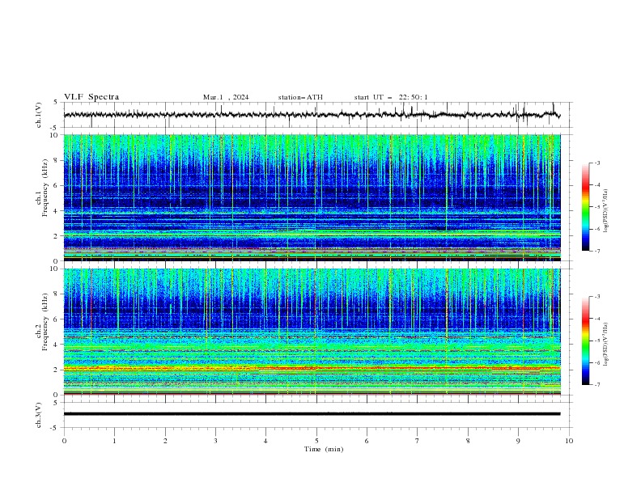This screenshot has width=641, height=495.
Task: Click the time axis tick label "10"
Action: [569, 441]
